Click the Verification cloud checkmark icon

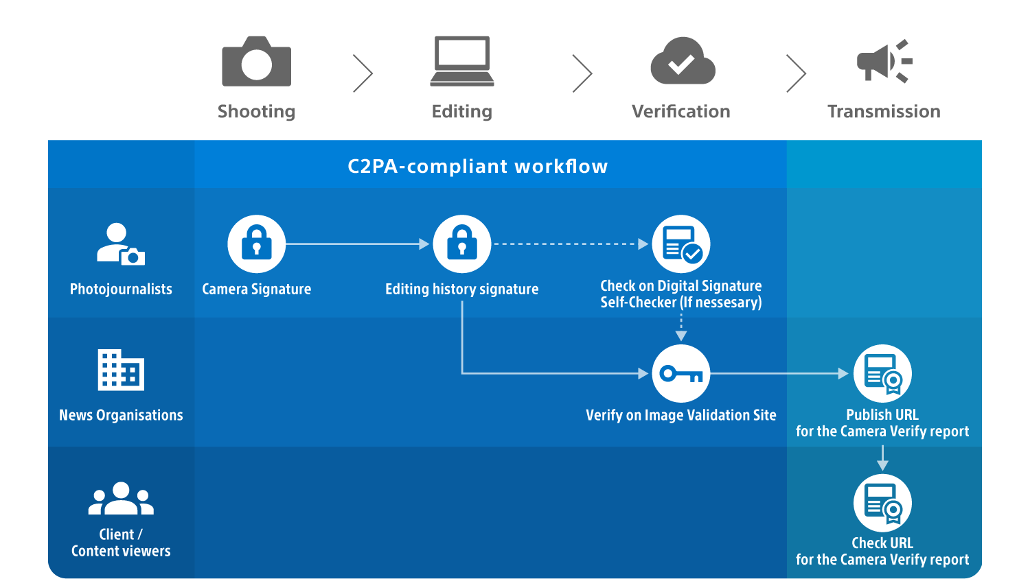tap(683, 60)
